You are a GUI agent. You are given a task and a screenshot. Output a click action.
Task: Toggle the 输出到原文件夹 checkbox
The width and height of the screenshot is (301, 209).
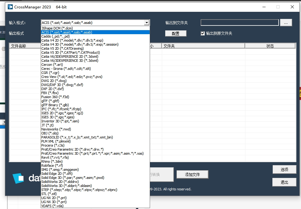203,34
